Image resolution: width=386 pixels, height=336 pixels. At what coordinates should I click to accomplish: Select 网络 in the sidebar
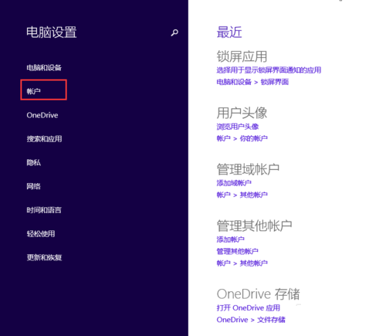33,186
